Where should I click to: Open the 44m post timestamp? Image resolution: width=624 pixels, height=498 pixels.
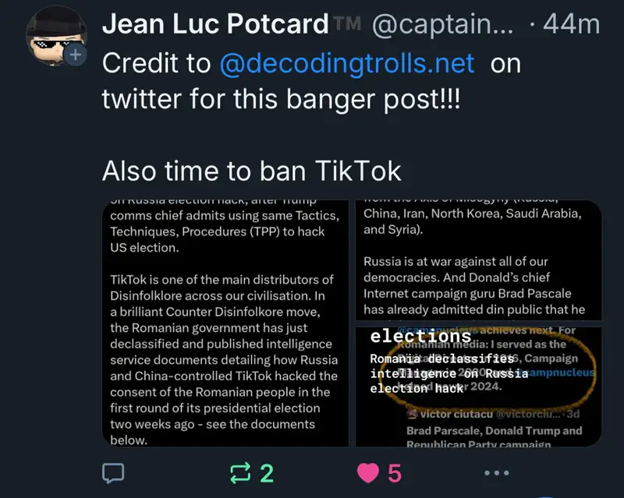click(x=573, y=26)
